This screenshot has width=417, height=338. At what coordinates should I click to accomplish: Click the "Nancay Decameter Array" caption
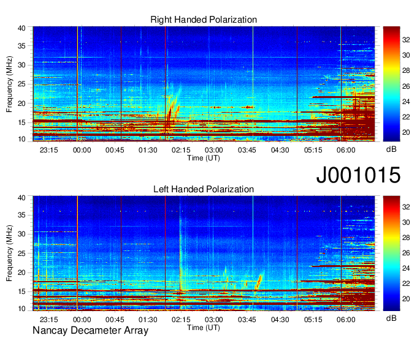pos(90,331)
